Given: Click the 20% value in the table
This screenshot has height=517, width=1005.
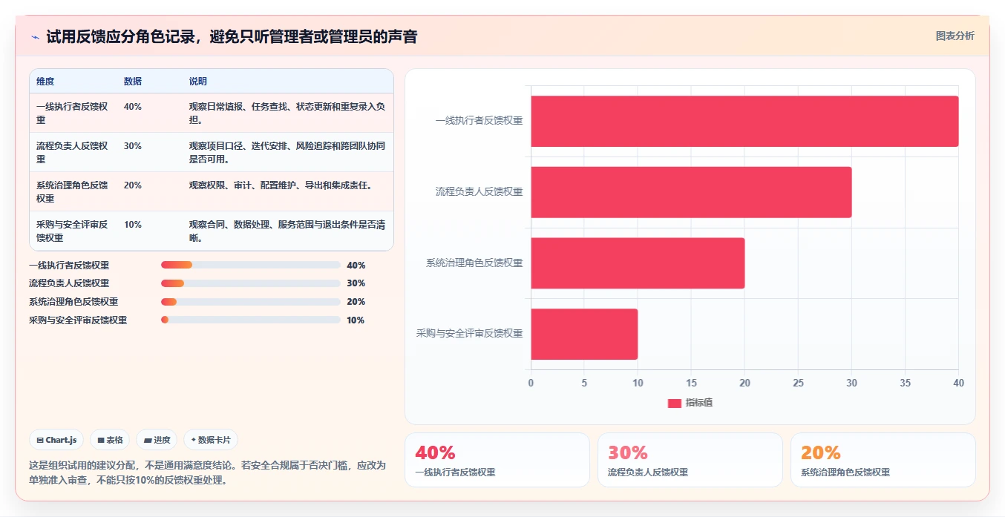Looking at the screenshot, I should pyautogui.click(x=133, y=185).
